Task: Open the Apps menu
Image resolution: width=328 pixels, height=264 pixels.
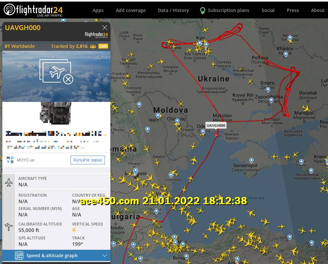Action: pos(98,10)
